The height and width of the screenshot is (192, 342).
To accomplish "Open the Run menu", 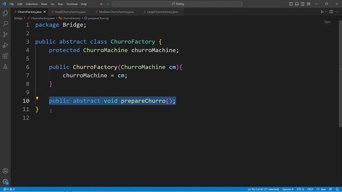I will tap(60, 4).
